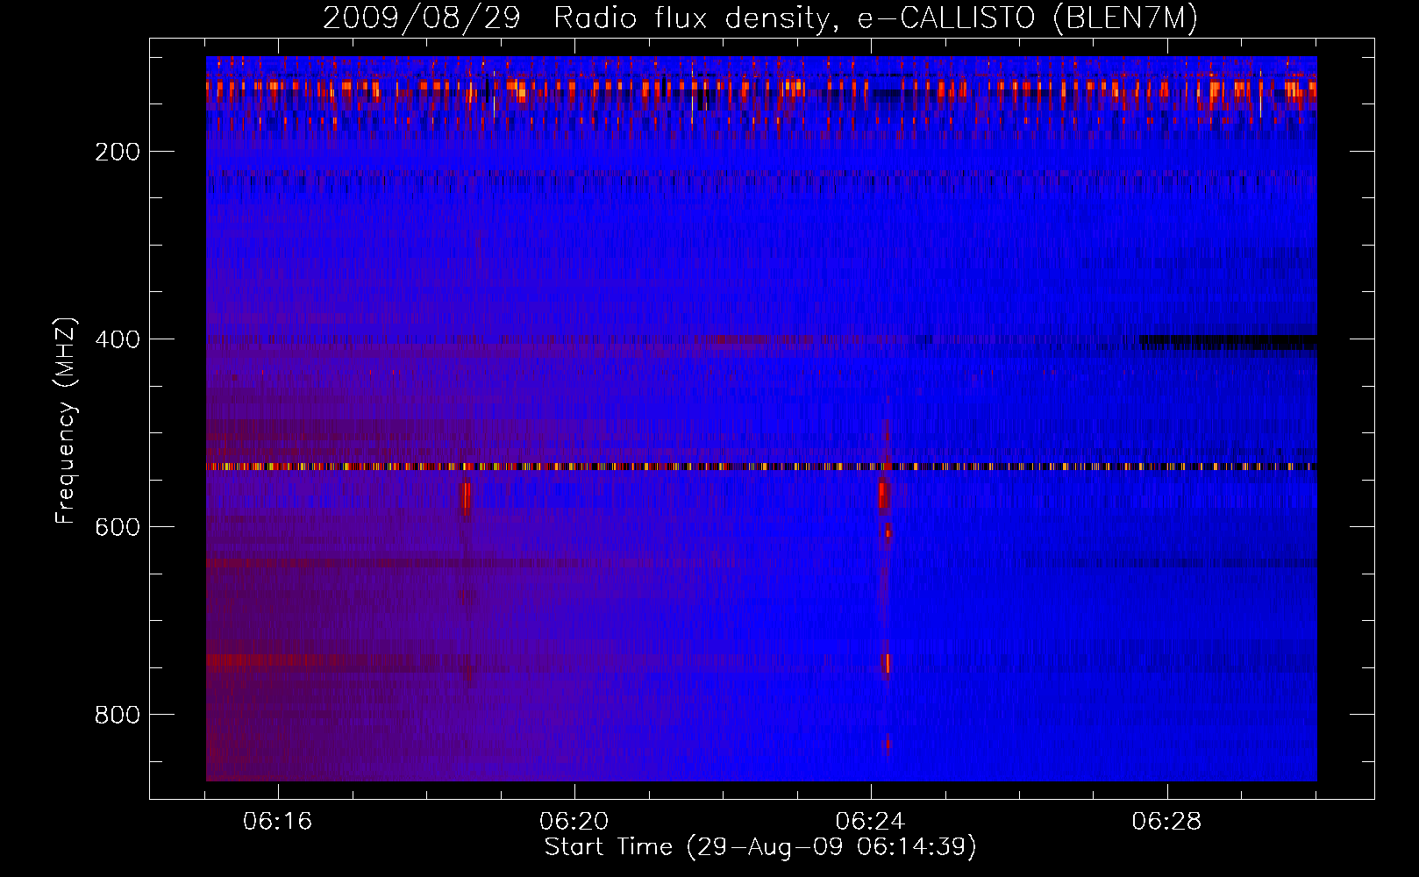Click the 06:16 time axis label

pos(279,822)
